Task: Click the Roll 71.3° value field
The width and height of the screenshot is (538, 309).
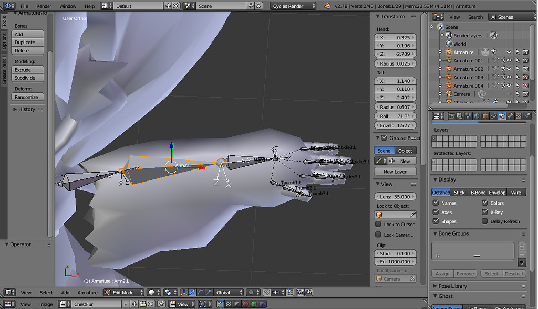Action: pos(395,116)
